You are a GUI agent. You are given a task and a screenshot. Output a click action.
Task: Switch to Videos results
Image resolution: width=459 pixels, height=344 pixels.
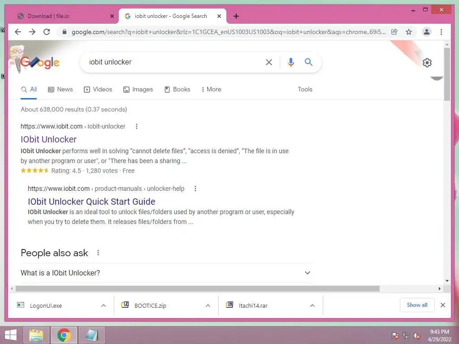pos(98,89)
